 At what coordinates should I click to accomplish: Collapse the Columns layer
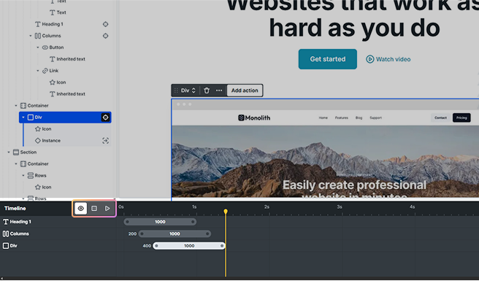click(x=31, y=36)
